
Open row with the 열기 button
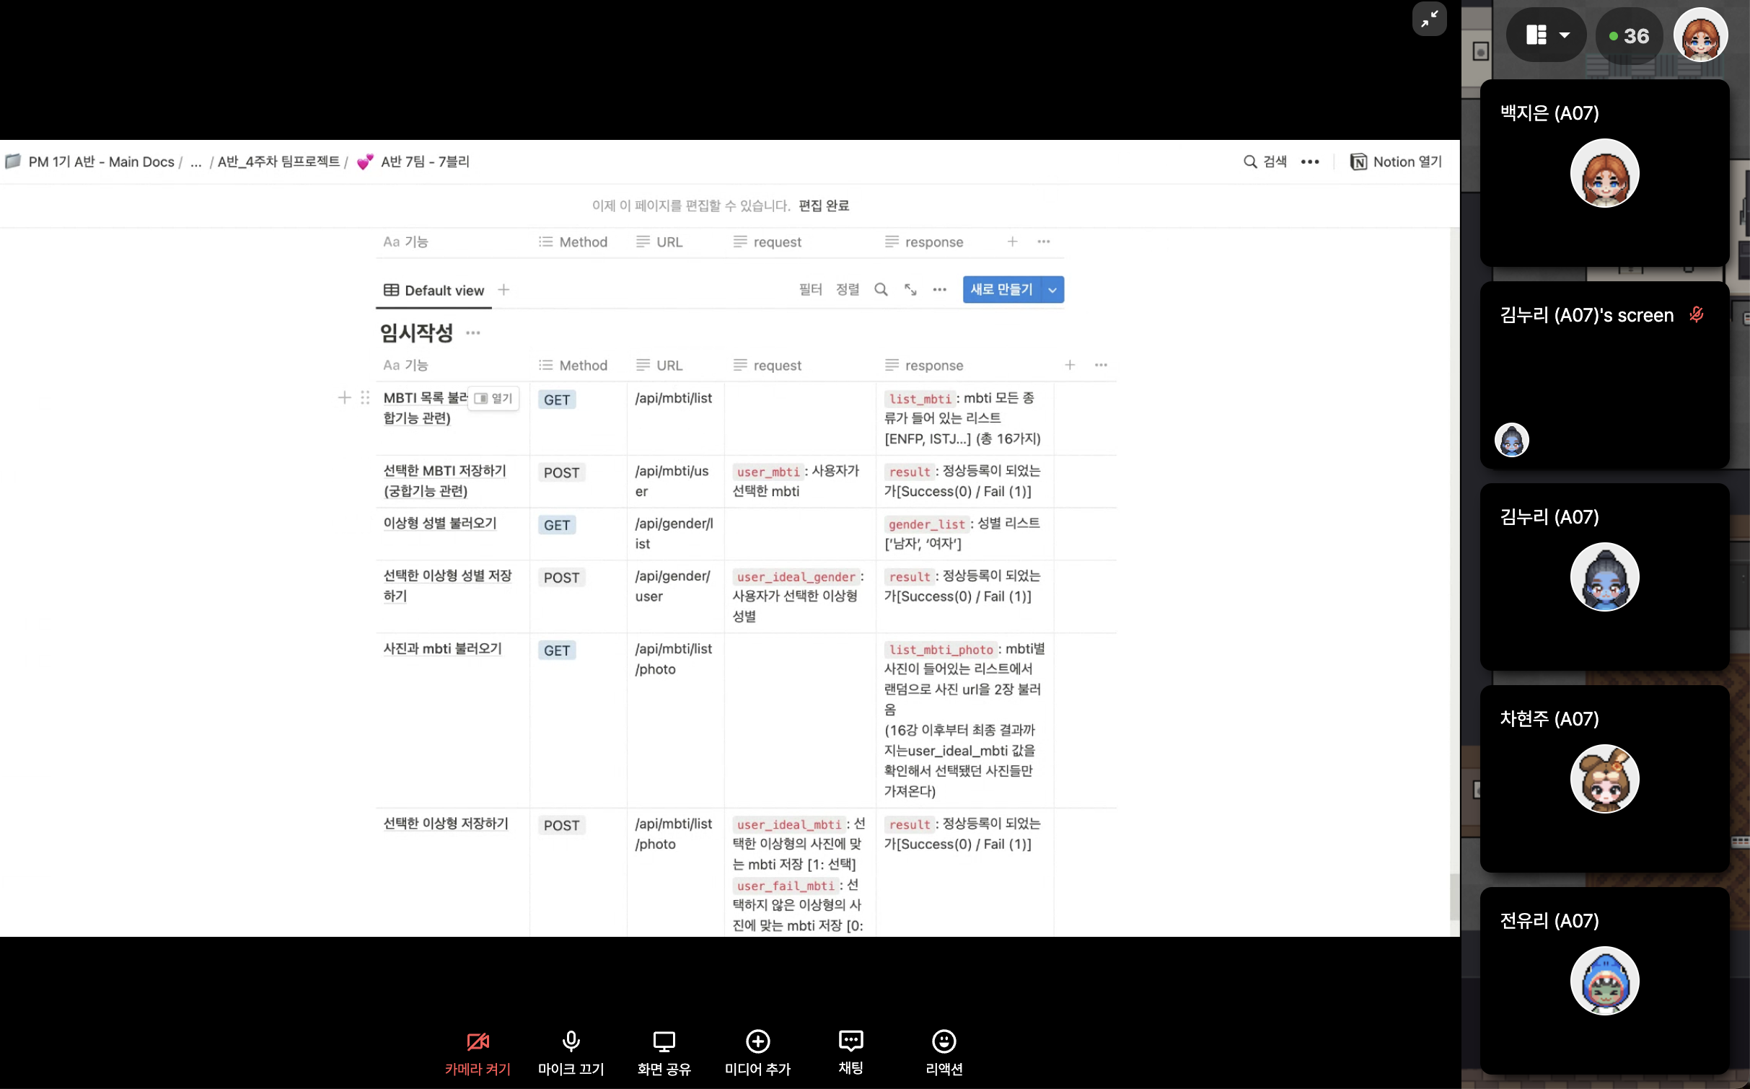(493, 398)
